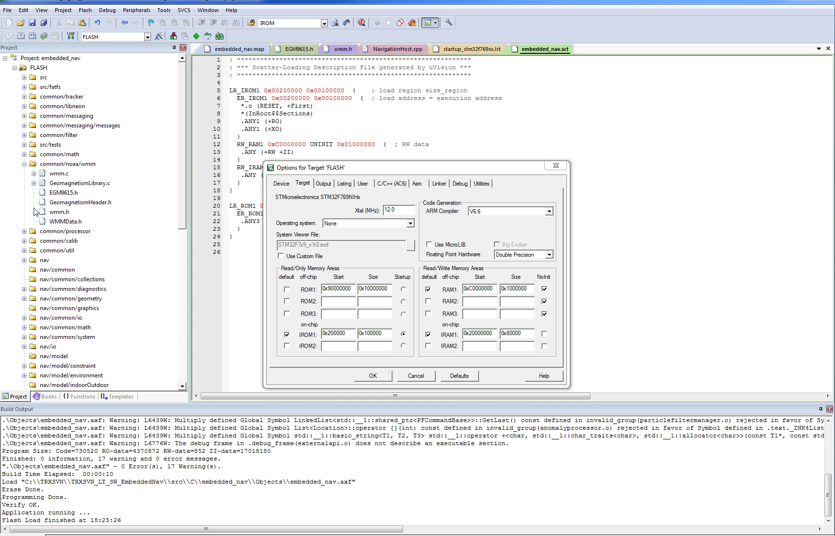Open Floating Point Hardware dropdown
The image size is (835, 536).
[x=549, y=255]
